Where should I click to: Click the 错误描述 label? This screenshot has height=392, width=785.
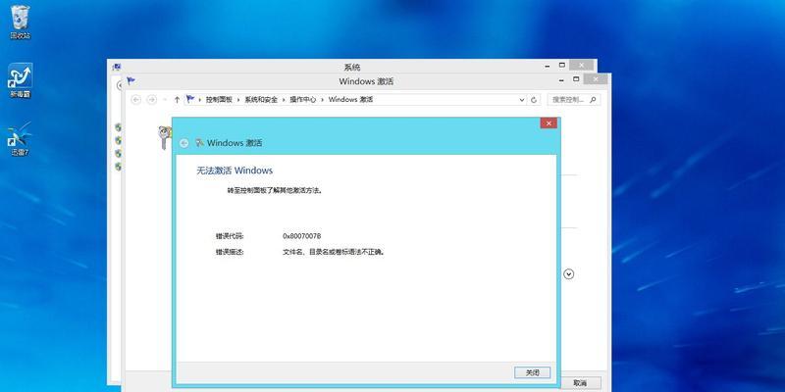[x=230, y=252]
